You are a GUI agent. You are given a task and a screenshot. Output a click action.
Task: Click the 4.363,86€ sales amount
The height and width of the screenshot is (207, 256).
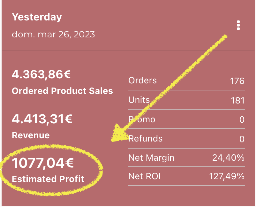pyautogui.click(x=41, y=74)
